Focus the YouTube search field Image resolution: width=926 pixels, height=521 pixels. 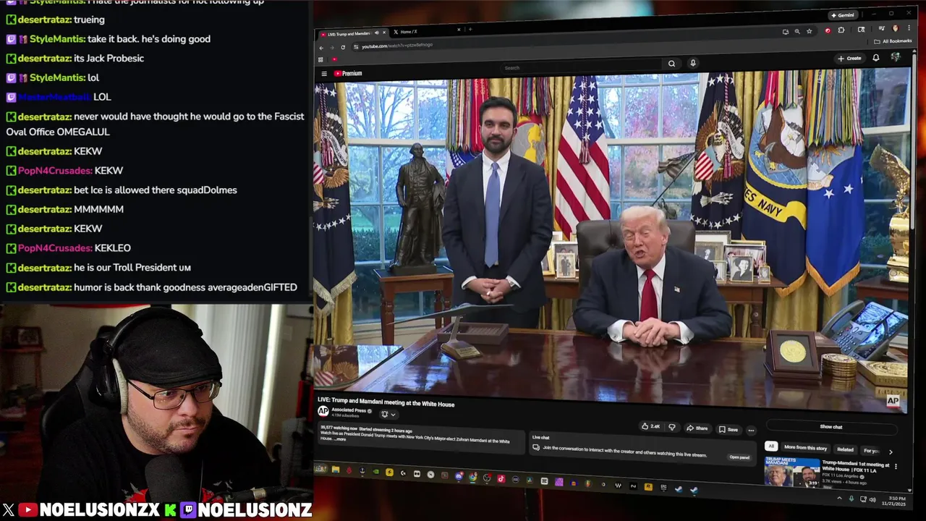582,67
